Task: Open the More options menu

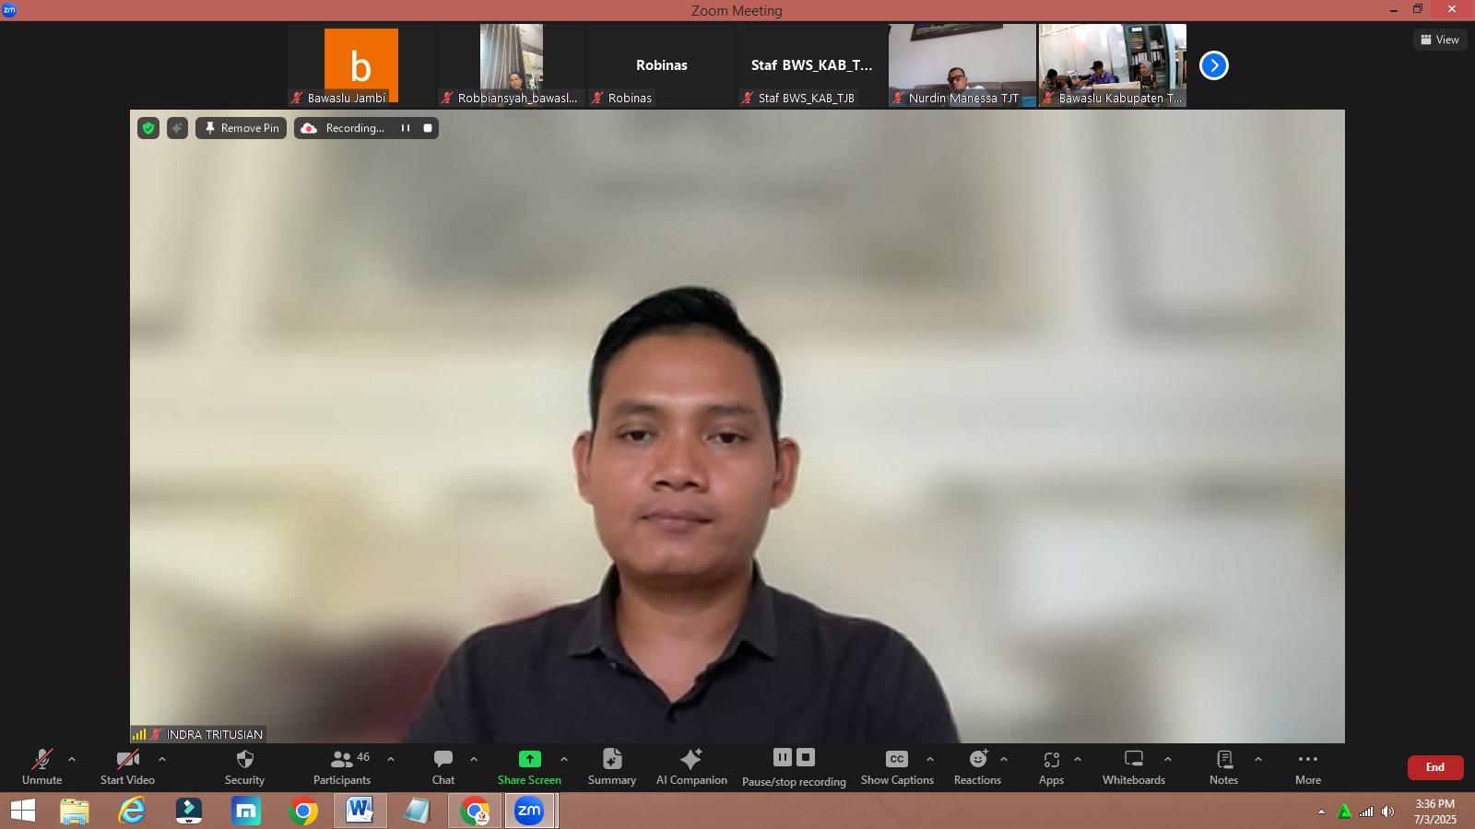Action: coord(1307,760)
